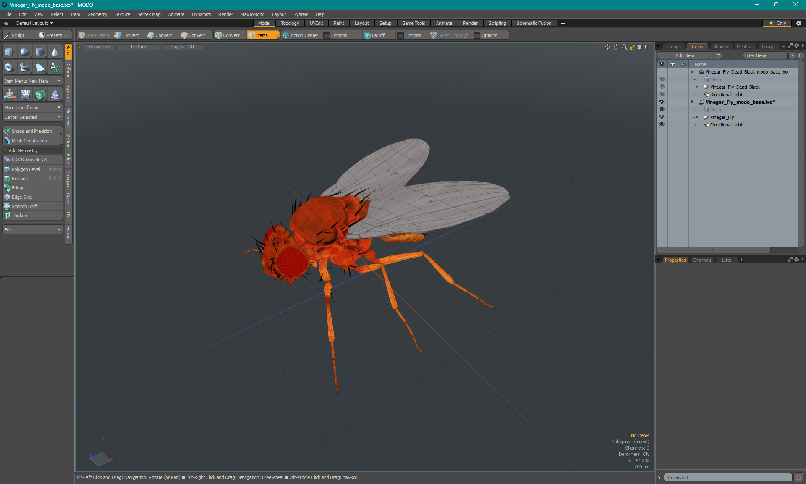Open the Item Menu New Item dropdown
Viewport: 806px width, 484px height.
click(x=31, y=81)
